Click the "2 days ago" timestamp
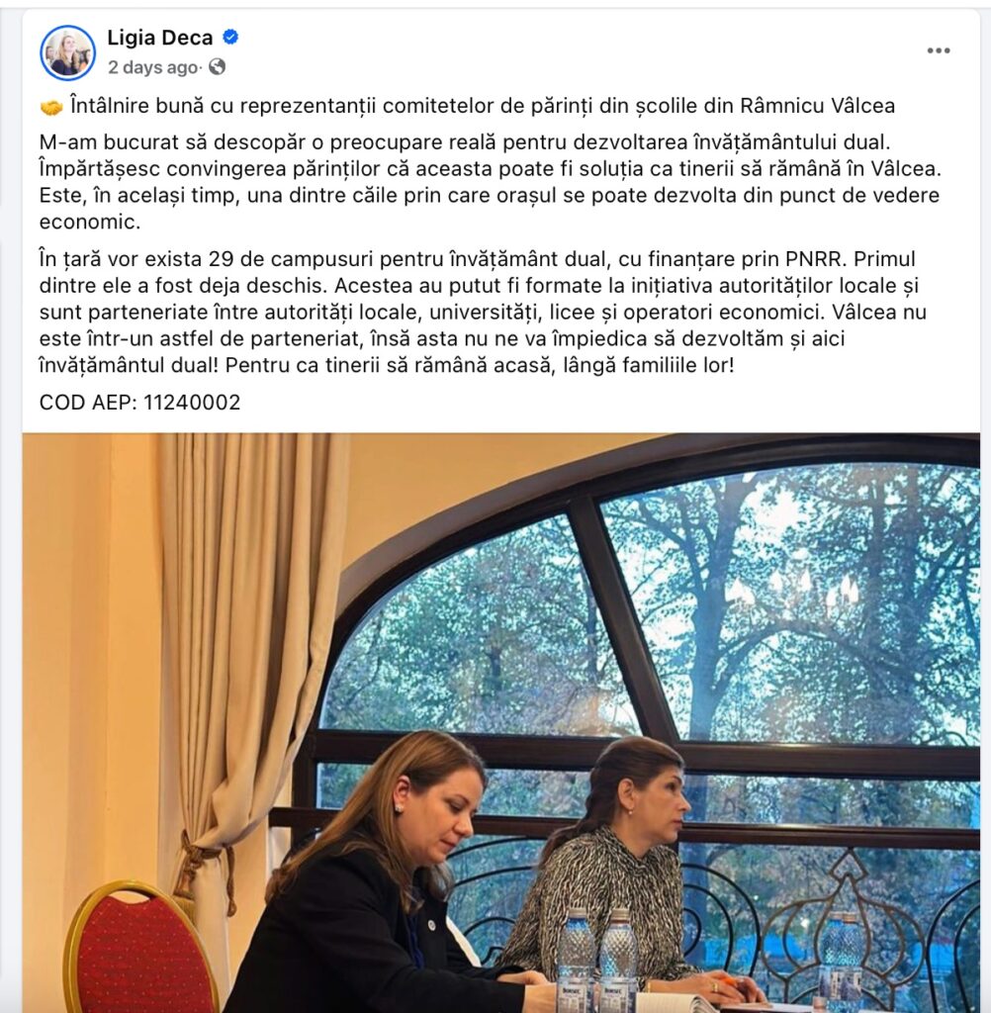 click(152, 67)
